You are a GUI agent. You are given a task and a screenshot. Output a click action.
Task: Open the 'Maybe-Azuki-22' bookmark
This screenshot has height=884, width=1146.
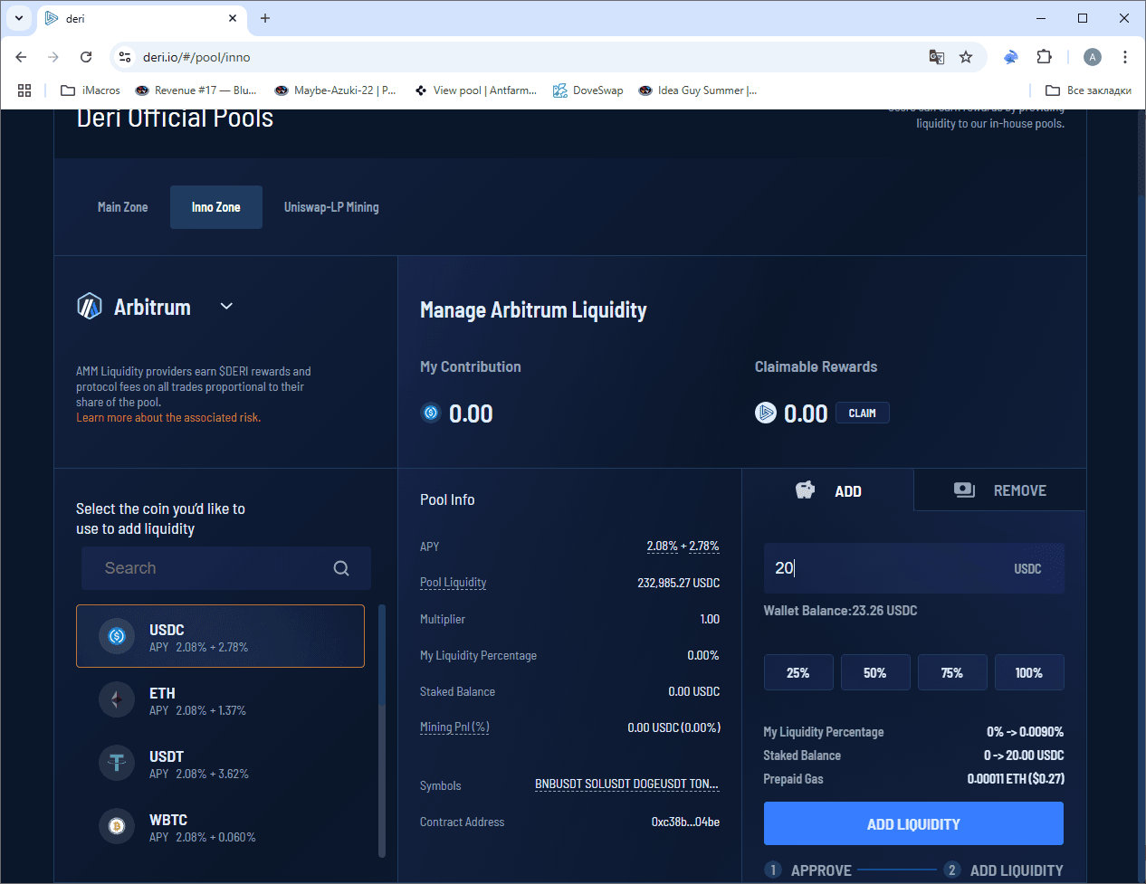click(336, 90)
